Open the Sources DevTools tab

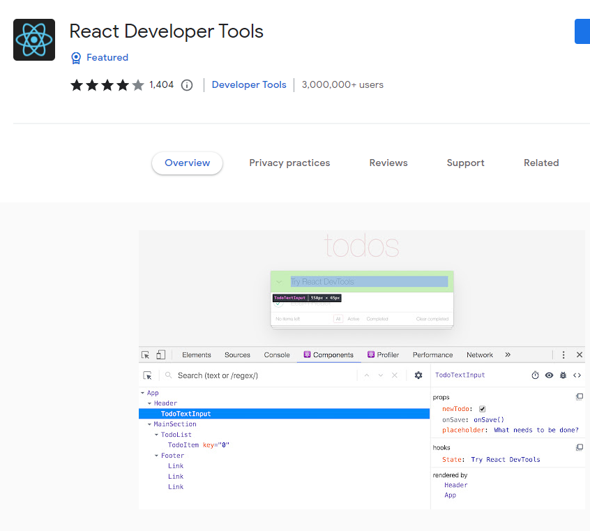tap(237, 354)
